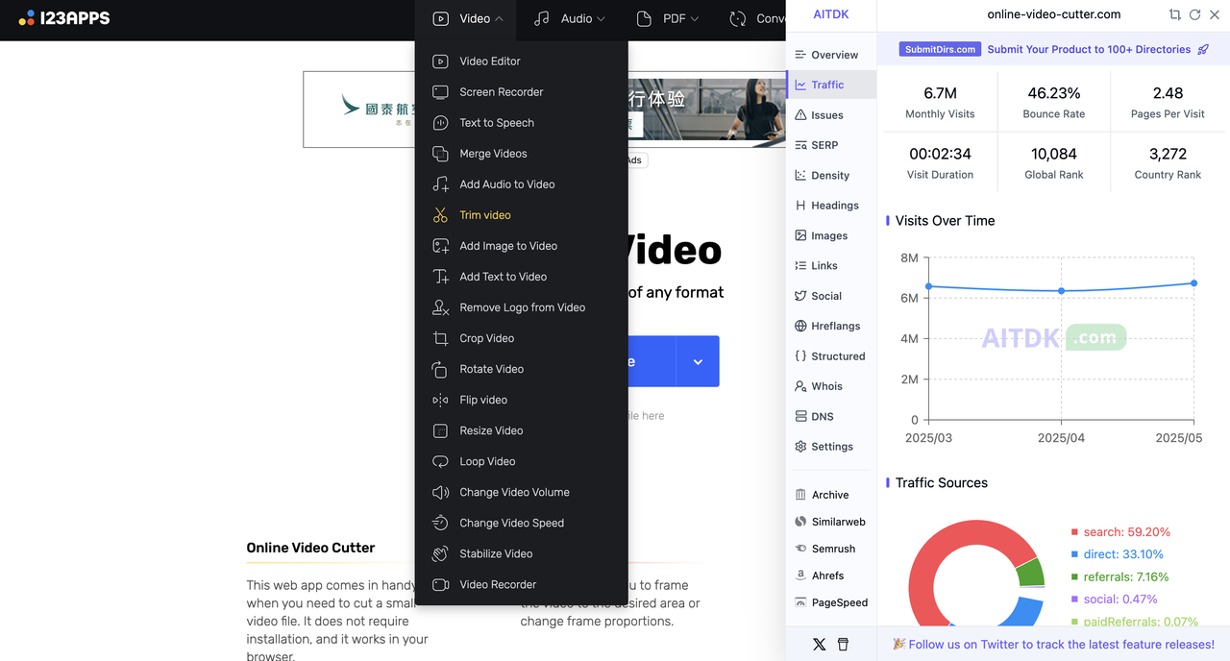Viewport: 1230px width, 661px height.
Task: Click the Screen Recorder icon
Action: [x=440, y=92]
